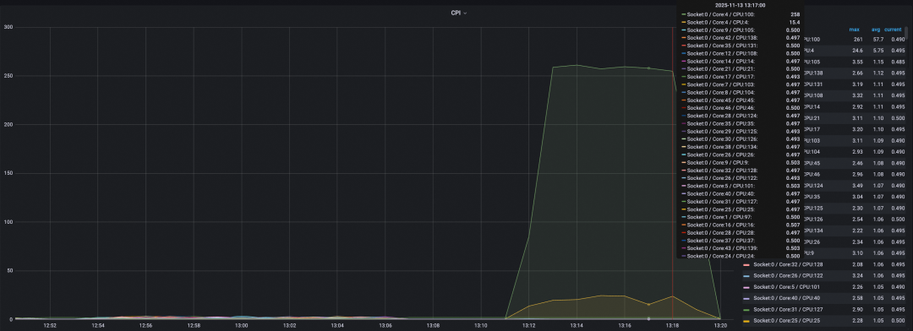Change color via legend CPU:101 swatch
913x331 pixels.
point(746,287)
